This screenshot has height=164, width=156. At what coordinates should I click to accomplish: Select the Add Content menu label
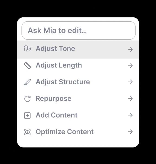(x=57, y=115)
